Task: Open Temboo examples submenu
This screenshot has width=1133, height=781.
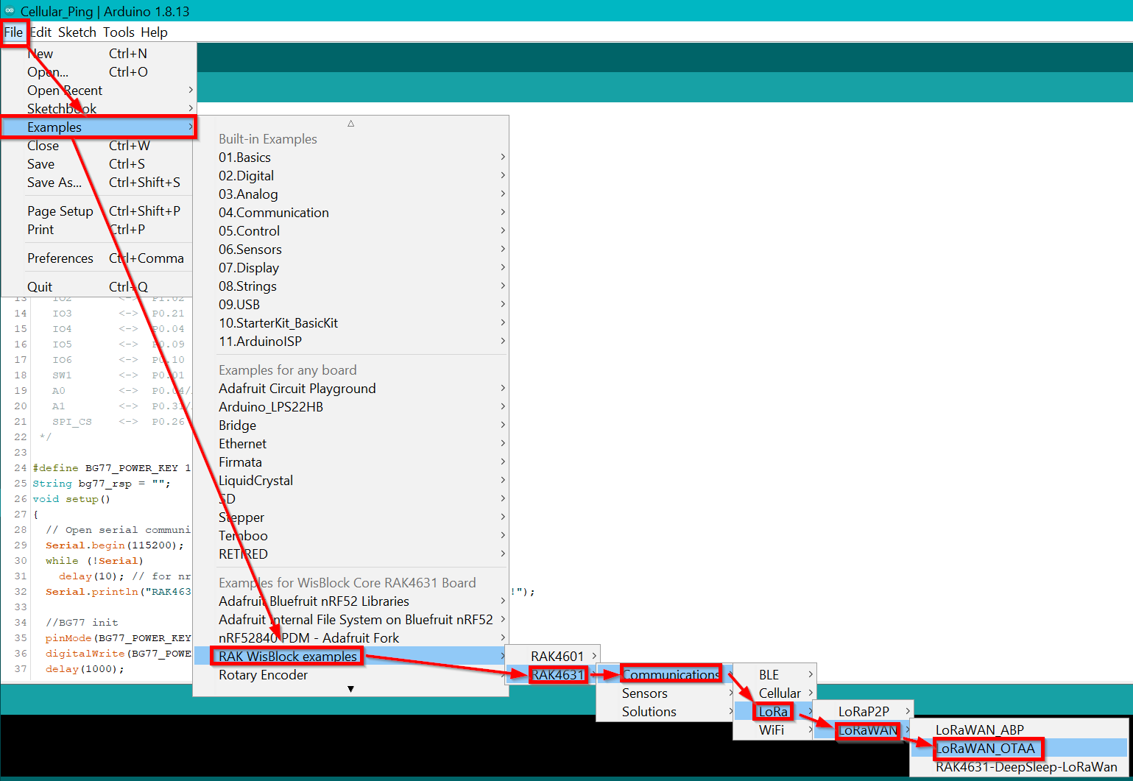Action: tap(351, 536)
